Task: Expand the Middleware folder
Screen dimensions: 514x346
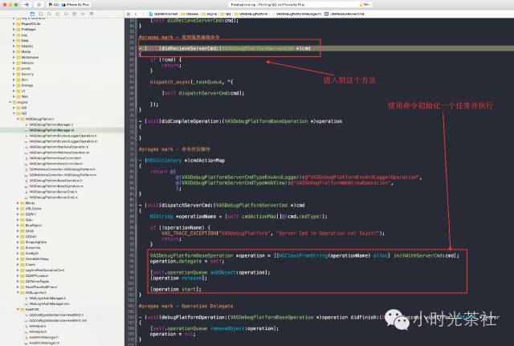Action: click(14, 57)
